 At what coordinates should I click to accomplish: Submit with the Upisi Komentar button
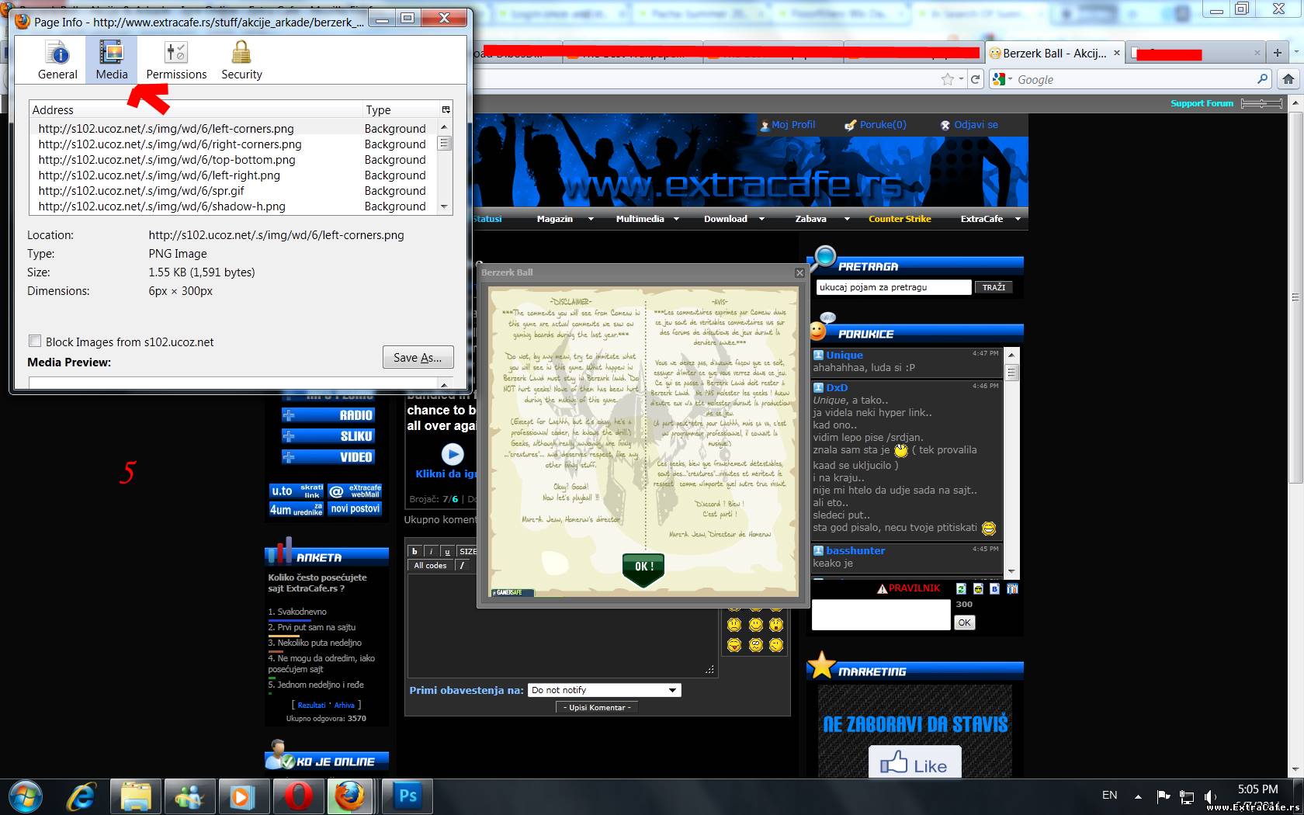[x=597, y=707]
